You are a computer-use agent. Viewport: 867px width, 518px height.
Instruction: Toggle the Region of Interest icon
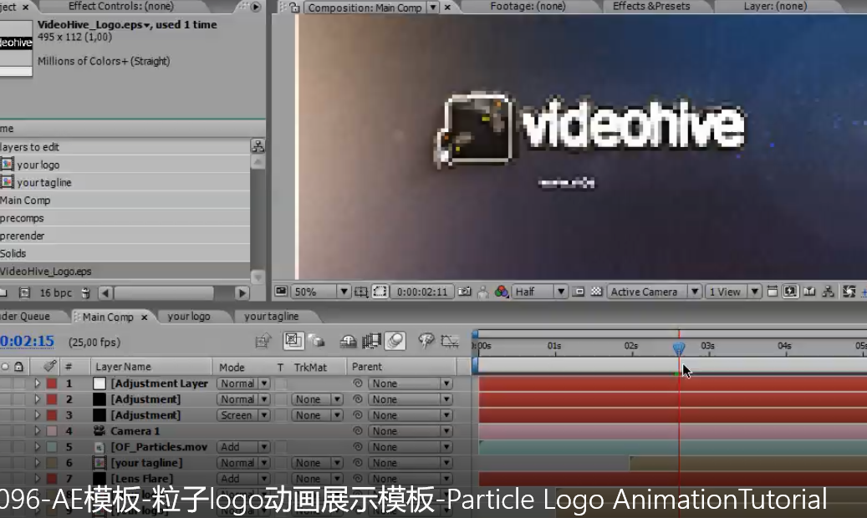pos(579,292)
